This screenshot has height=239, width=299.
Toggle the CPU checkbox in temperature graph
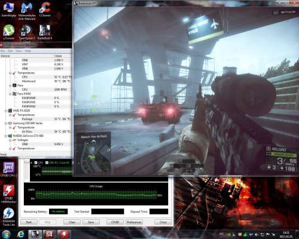[x=36, y=163]
